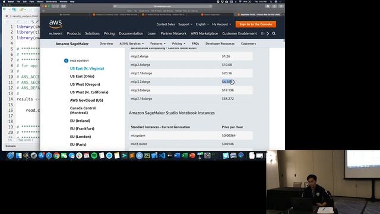Select US West (Oregon) region
The height and width of the screenshot is (214, 380).
click(85, 84)
